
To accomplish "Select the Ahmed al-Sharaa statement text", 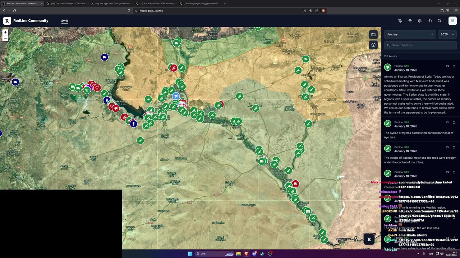I will point(420,95).
